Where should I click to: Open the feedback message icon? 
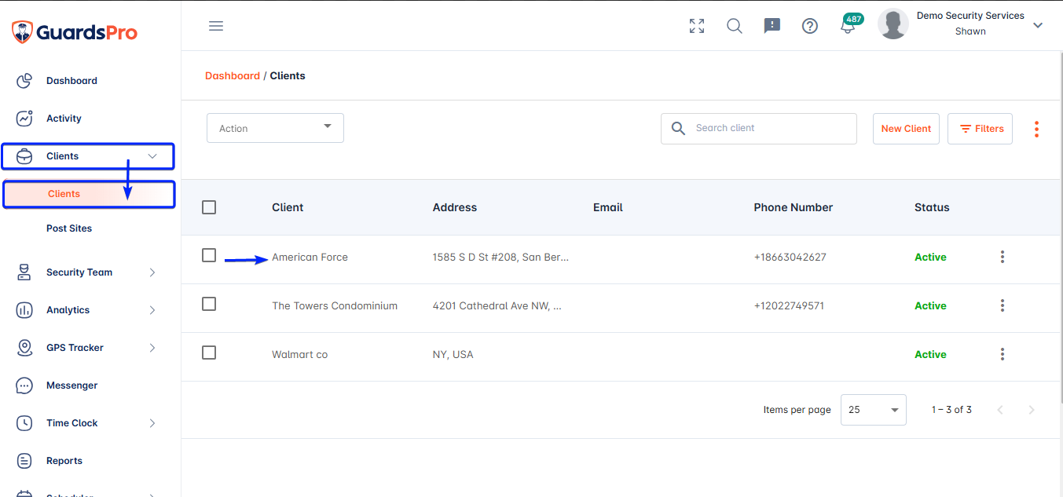[x=772, y=26]
